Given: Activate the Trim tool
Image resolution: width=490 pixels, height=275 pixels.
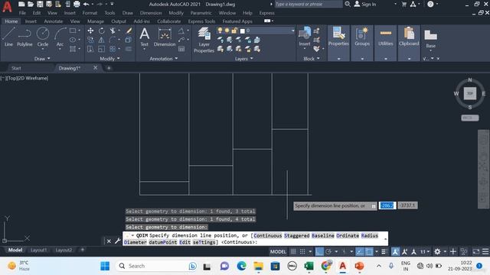Looking at the screenshot, I should pos(113,31).
